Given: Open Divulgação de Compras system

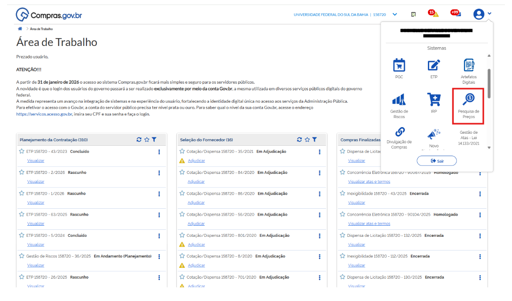Looking at the screenshot, I should (399, 132).
